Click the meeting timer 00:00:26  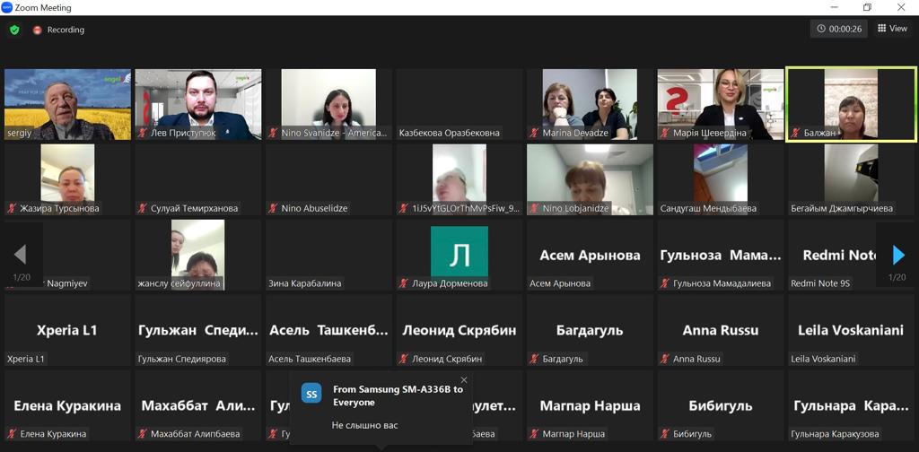point(839,29)
